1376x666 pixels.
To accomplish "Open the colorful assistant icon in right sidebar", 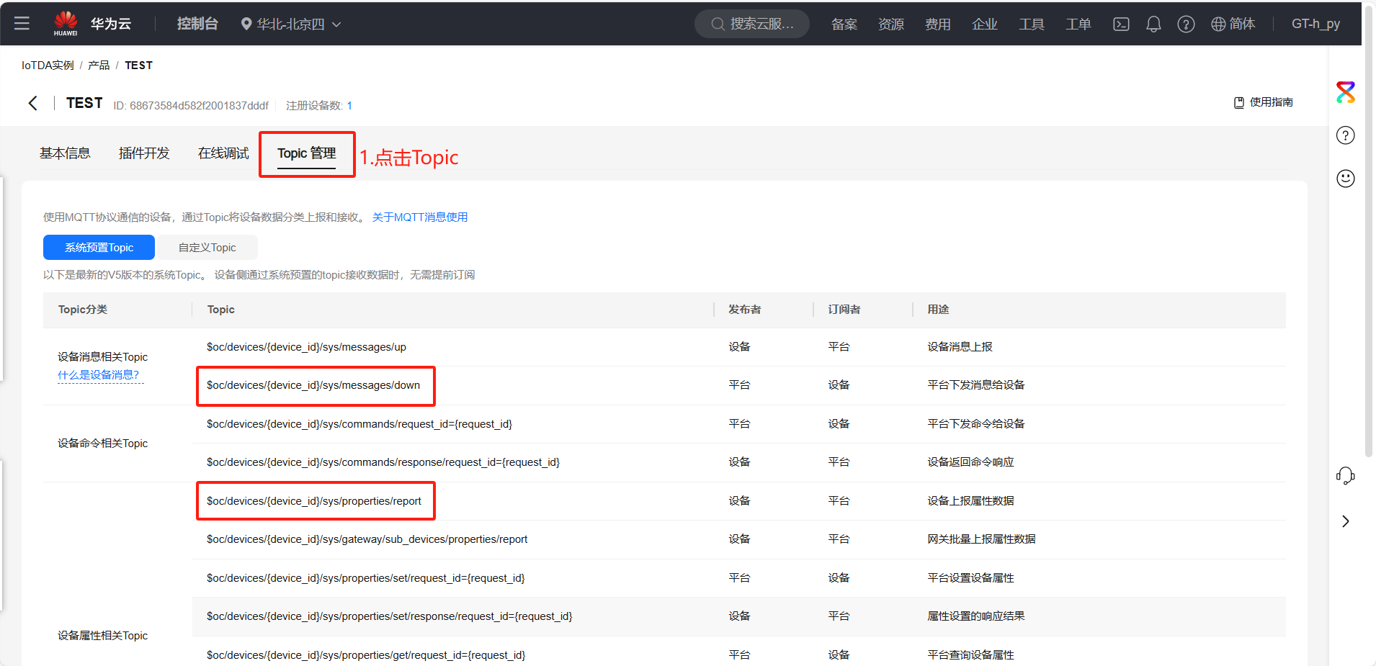I will point(1345,92).
